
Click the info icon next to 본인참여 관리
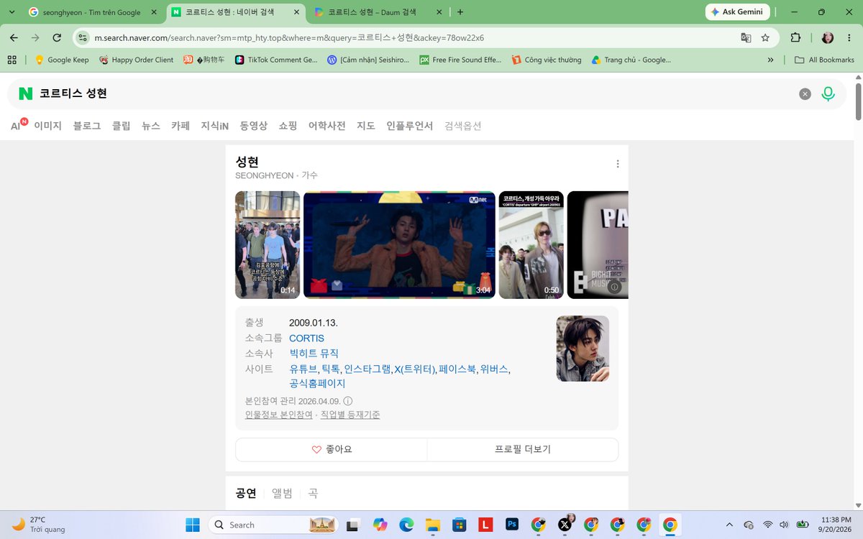(348, 401)
